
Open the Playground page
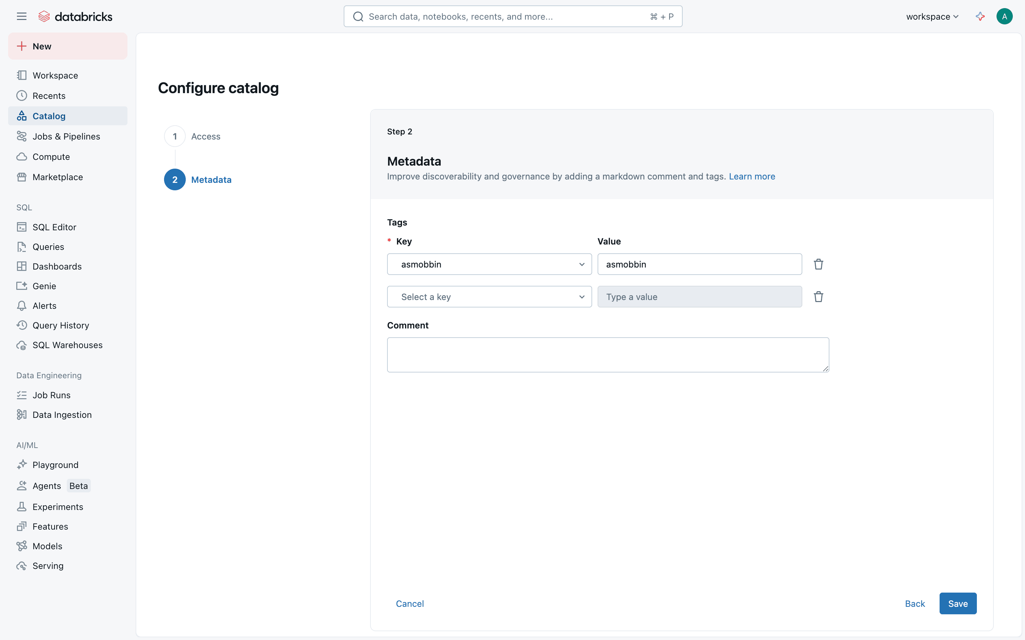(56, 465)
